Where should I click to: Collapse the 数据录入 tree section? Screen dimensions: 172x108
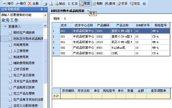[x=5, y=26]
